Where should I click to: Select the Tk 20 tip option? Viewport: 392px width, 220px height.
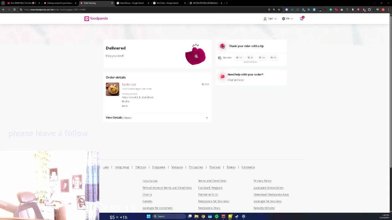(x=251, y=58)
